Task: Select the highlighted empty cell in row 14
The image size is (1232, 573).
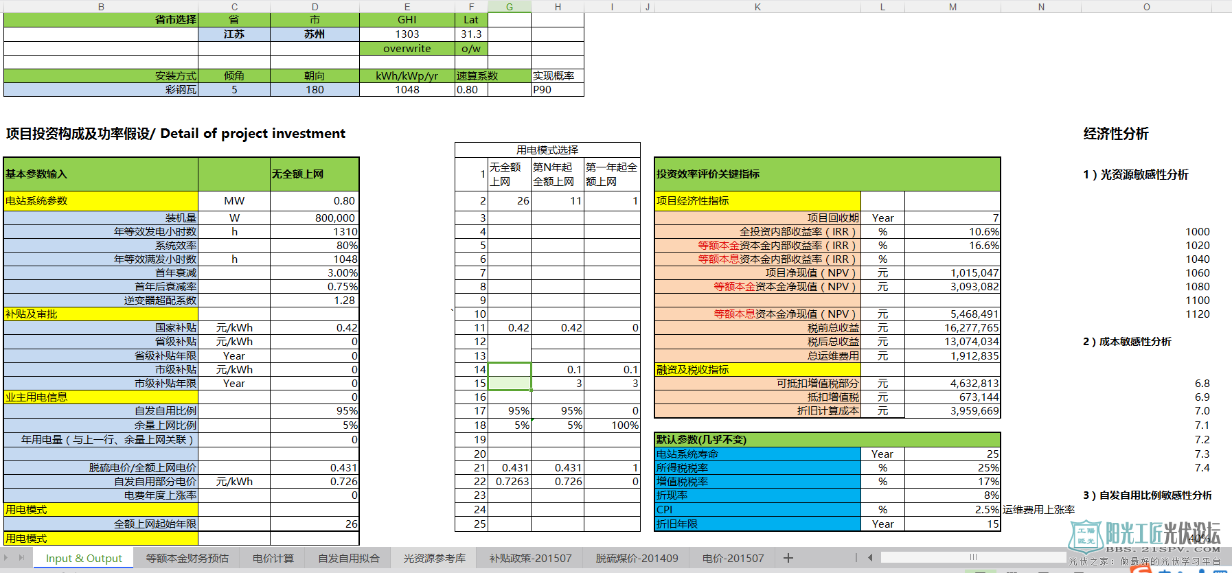Action: click(510, 369)
